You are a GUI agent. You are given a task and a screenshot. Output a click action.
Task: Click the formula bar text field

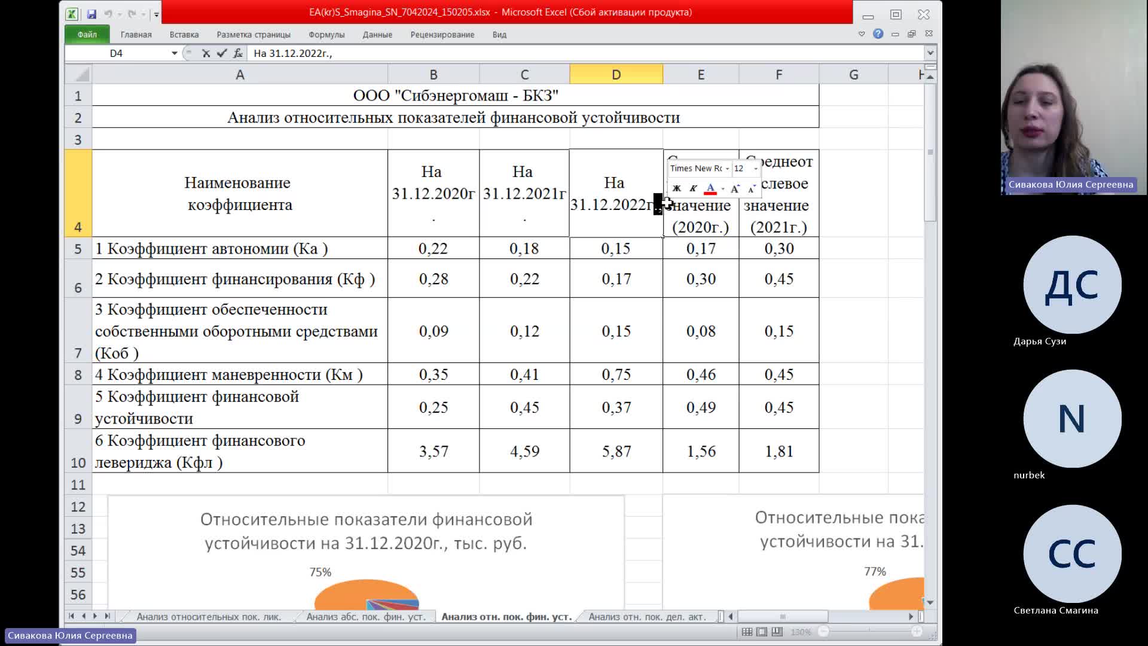coord(586,53)
